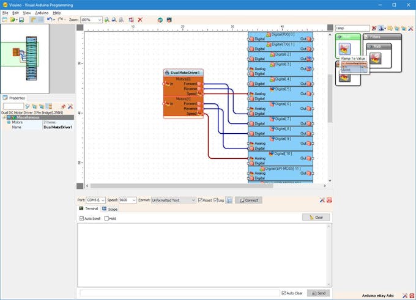
Task: Open the Arduino menu
Action: point(42,13)
